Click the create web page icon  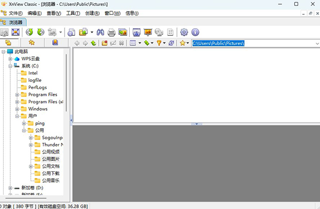(159, 32)
